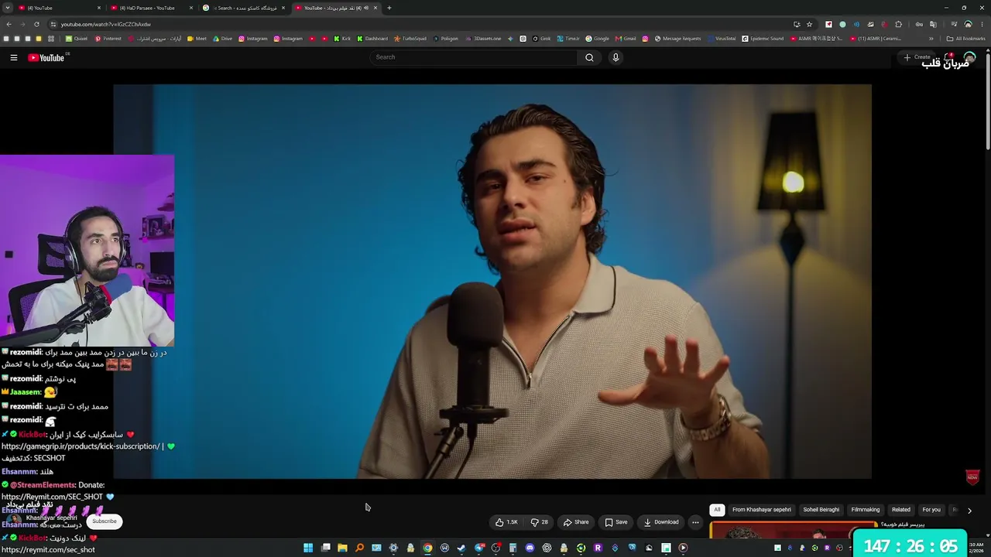Open Chrome three-dot menu
The image size is (991, 557).
[982, 24]
